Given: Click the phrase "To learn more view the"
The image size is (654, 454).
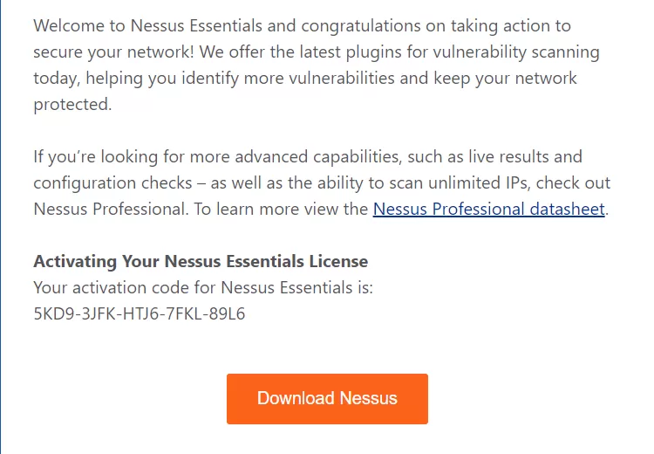Looking at the screenshot, I should pos(288,210).
